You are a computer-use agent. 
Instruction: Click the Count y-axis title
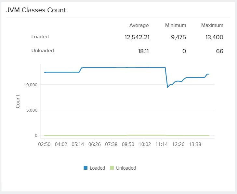18,101
